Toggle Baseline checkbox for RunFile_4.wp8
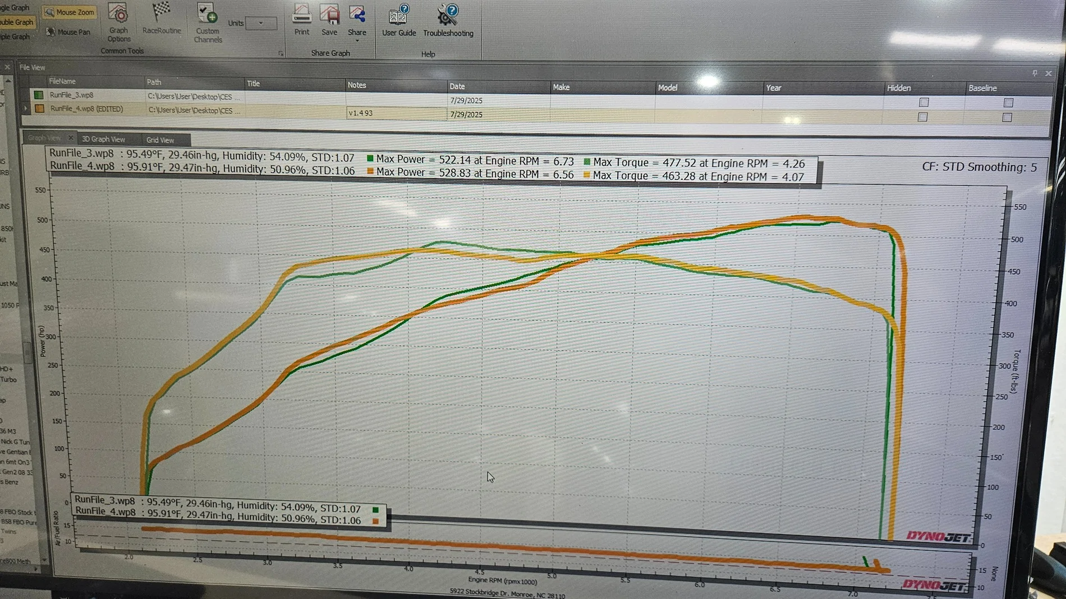1066x599 pixels. pyautogui.click(x=1007, y=117)
